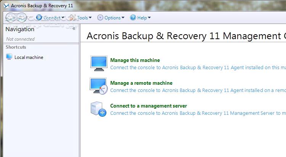Click the Acronis logo in title bar
The height and width of the screenshot is (157, 286).
click(6, 6)
